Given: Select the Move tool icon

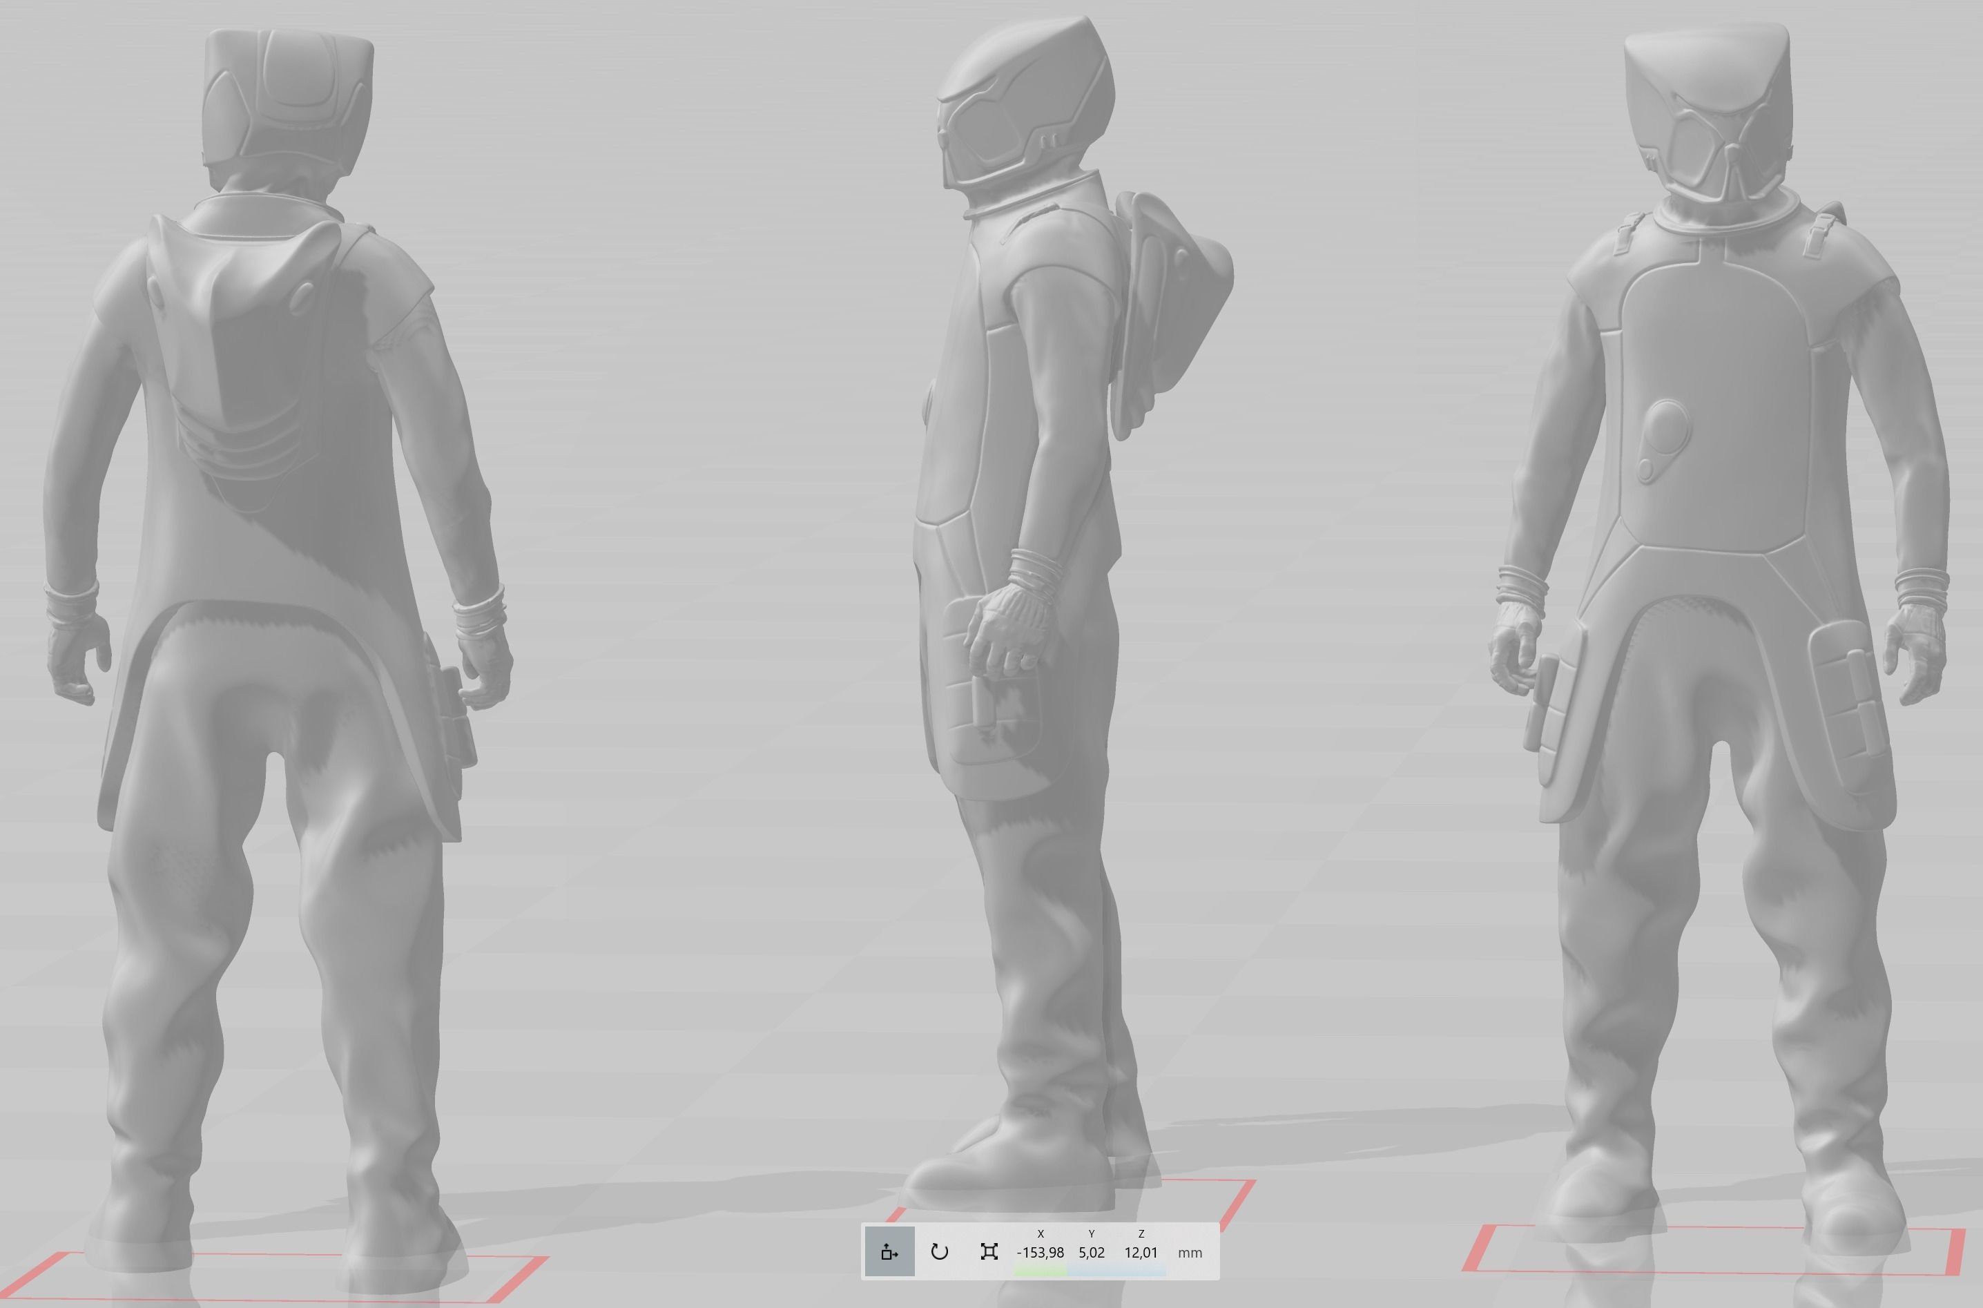Looking at the screenshot, I should (x=889, y=1251).
